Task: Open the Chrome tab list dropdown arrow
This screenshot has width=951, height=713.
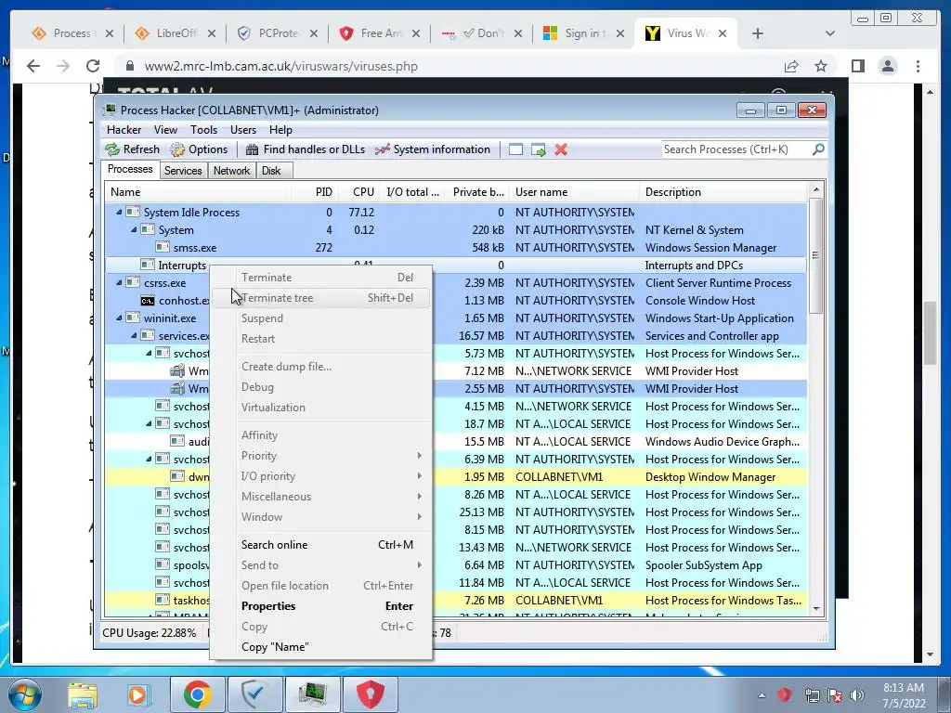Action: click(829, 33)
